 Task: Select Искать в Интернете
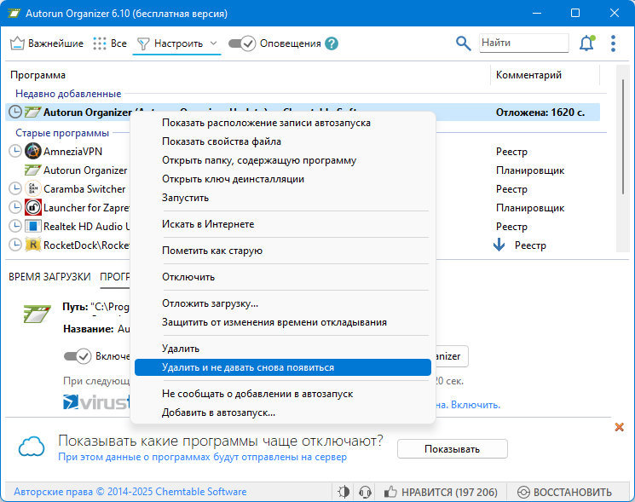coord(283,224)
